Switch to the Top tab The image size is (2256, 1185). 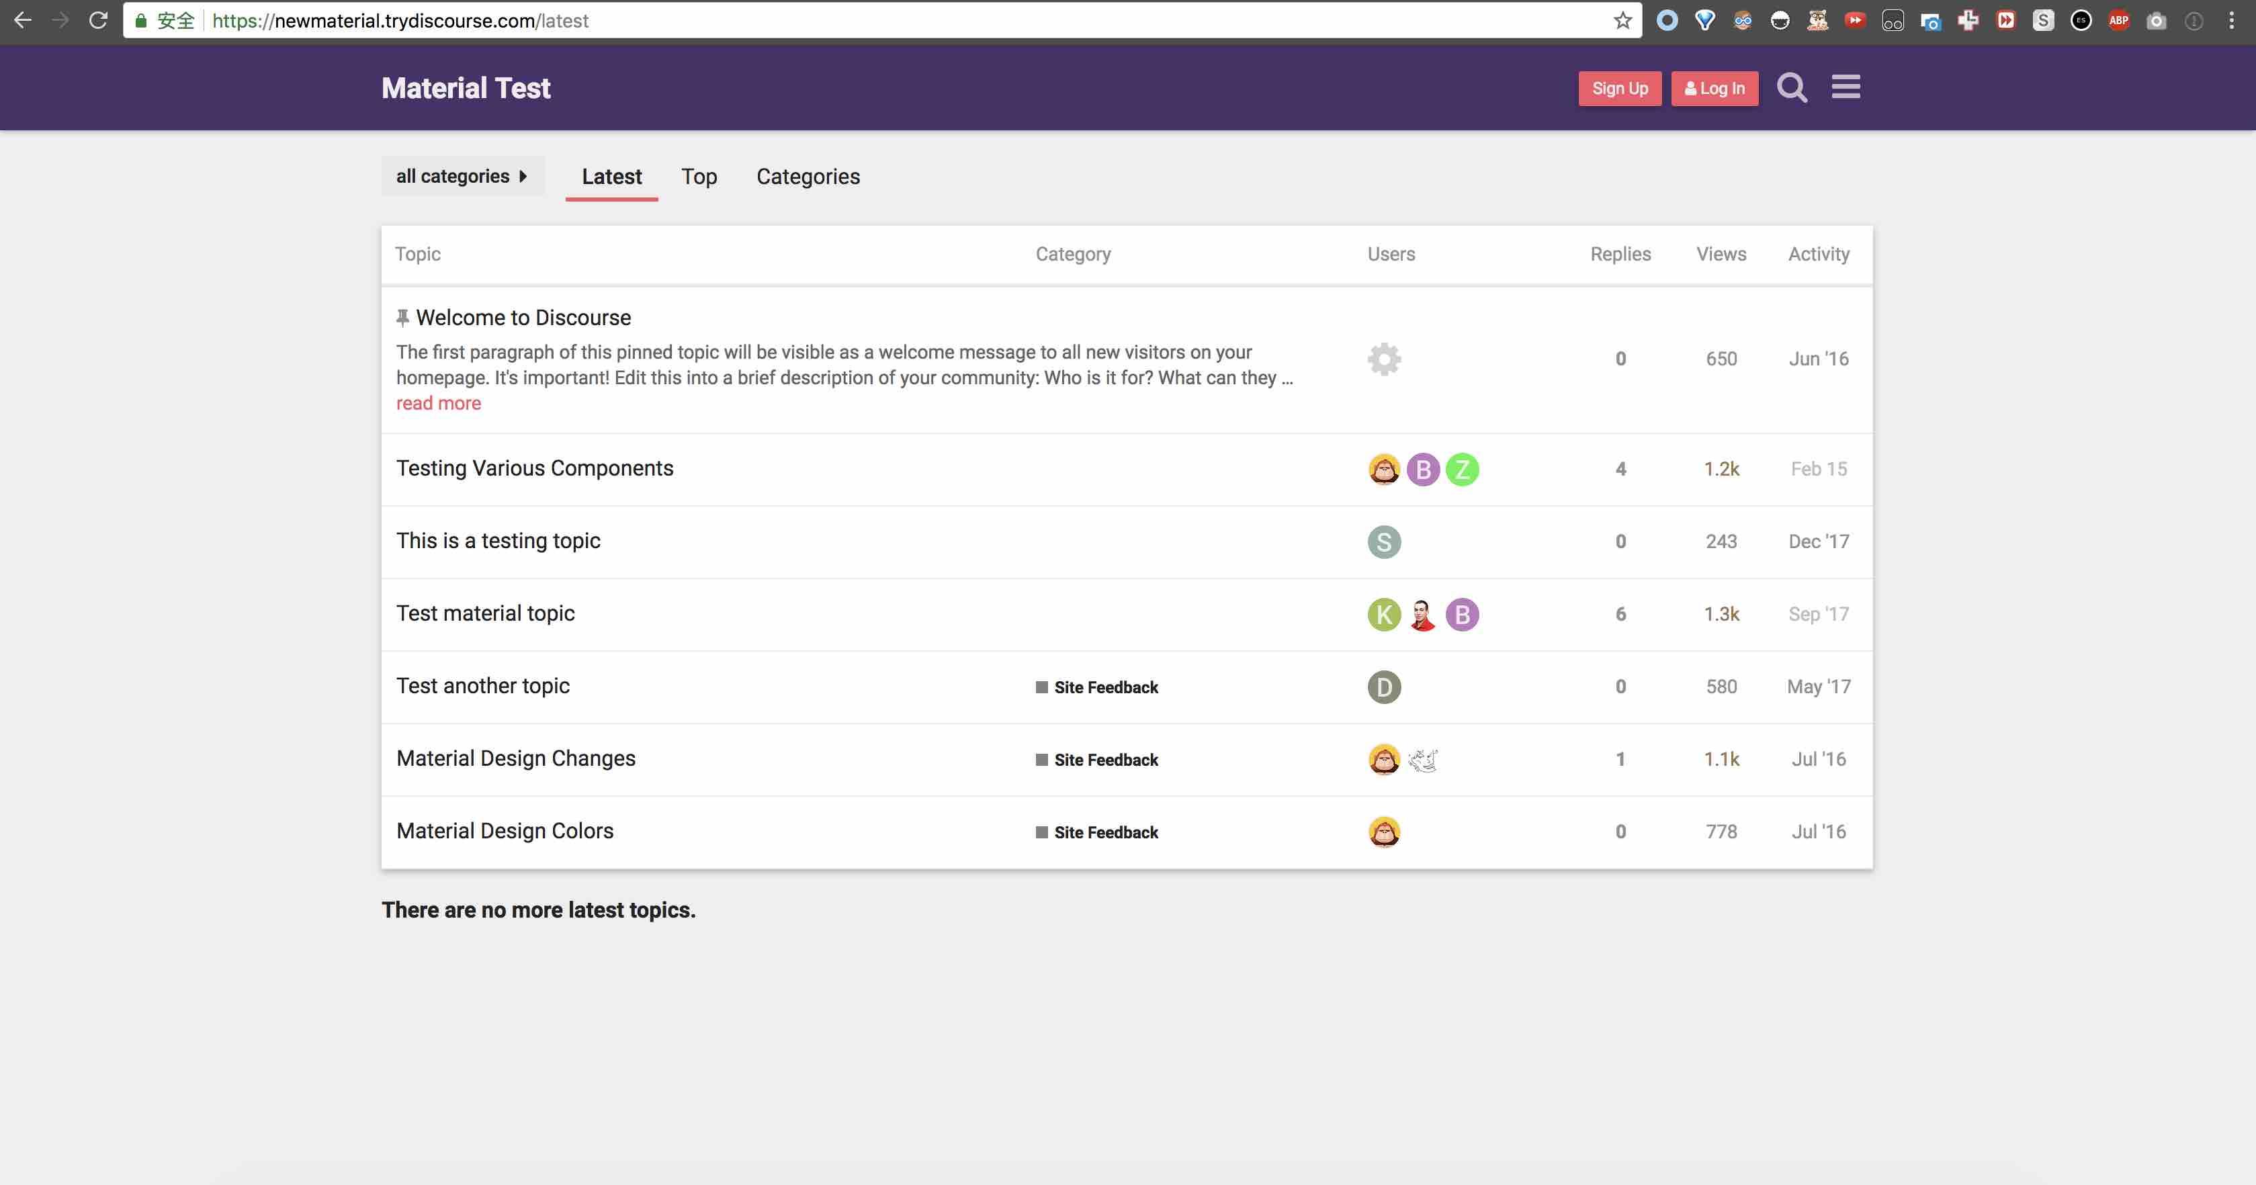699,177
